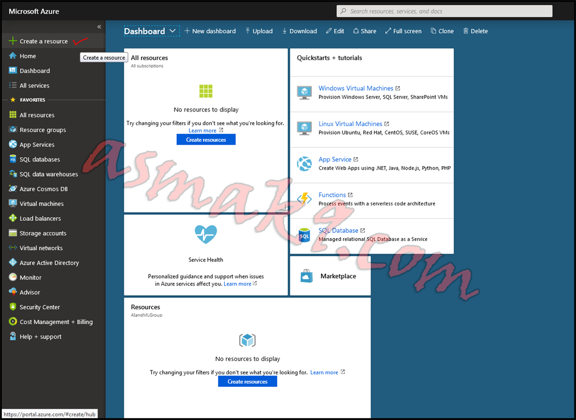Screen dimensions: 576x420
Task: Open the All services list icon
Action: [13, 85]
